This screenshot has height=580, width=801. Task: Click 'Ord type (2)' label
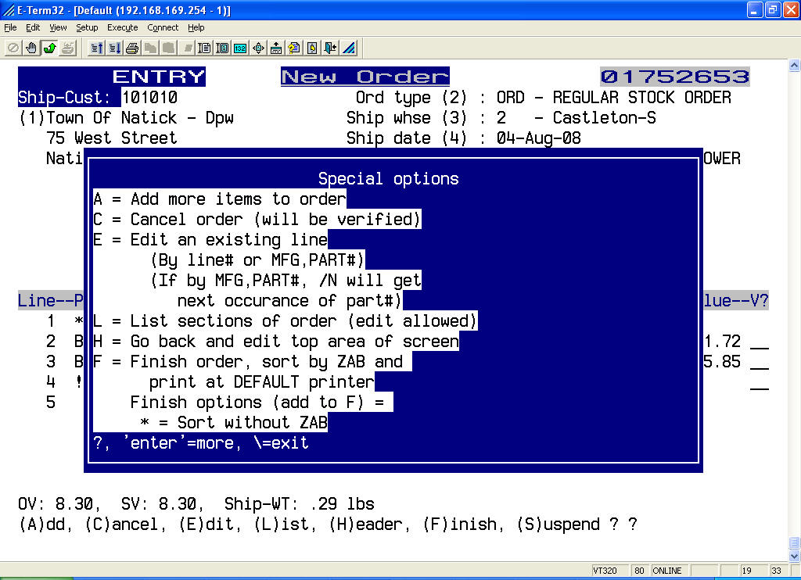coord(411,97)
